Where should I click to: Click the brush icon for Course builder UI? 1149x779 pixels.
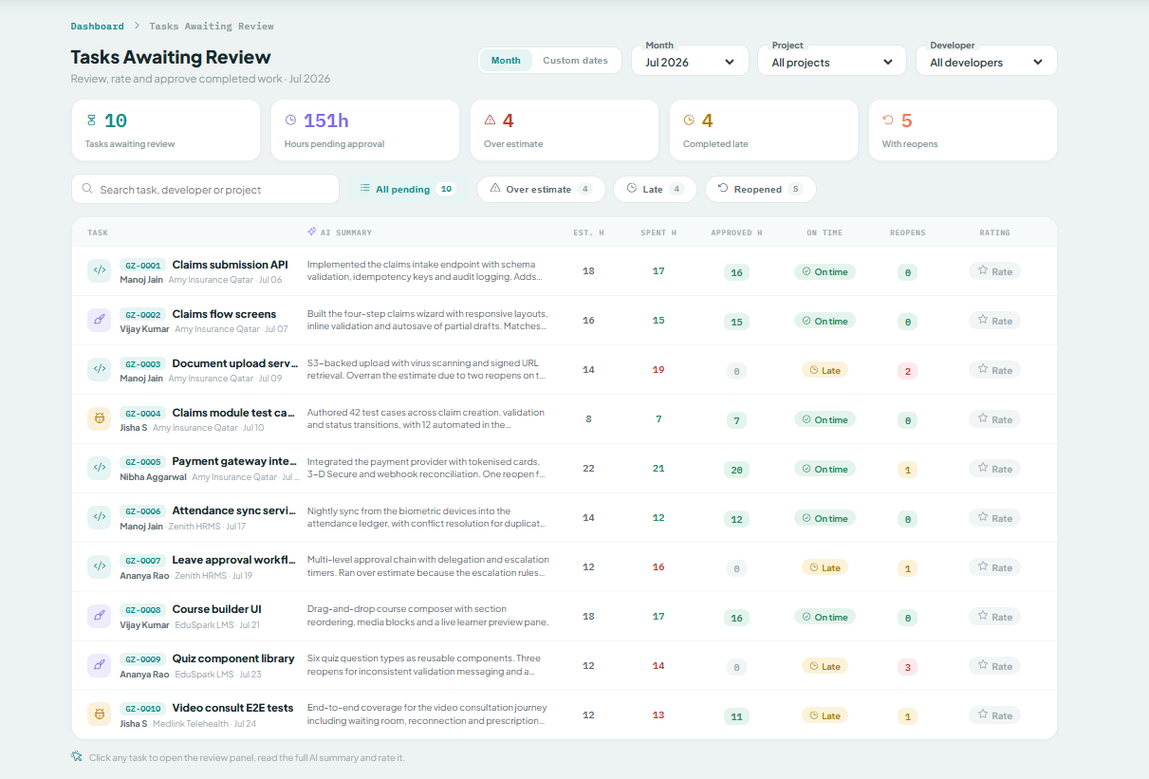(x=99, y=617)
